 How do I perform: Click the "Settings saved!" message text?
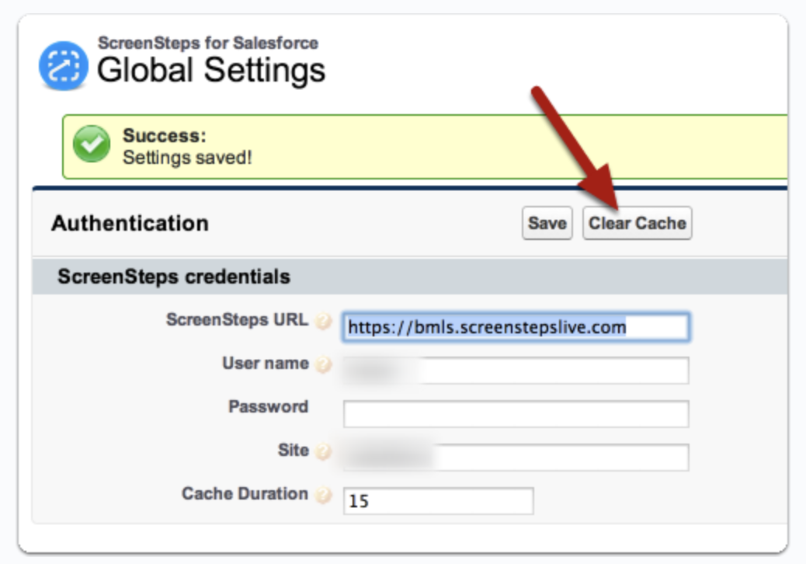187,157
